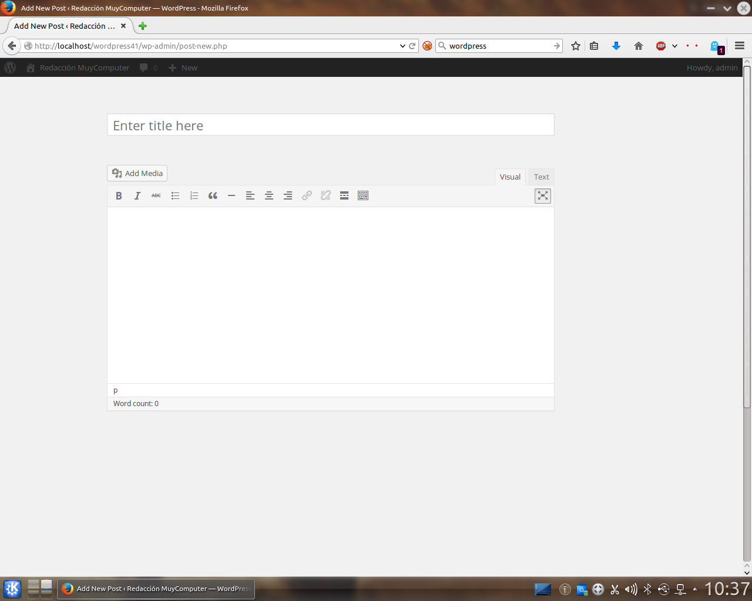
Task: Insert a numbered list
Action: pos(194,195)
